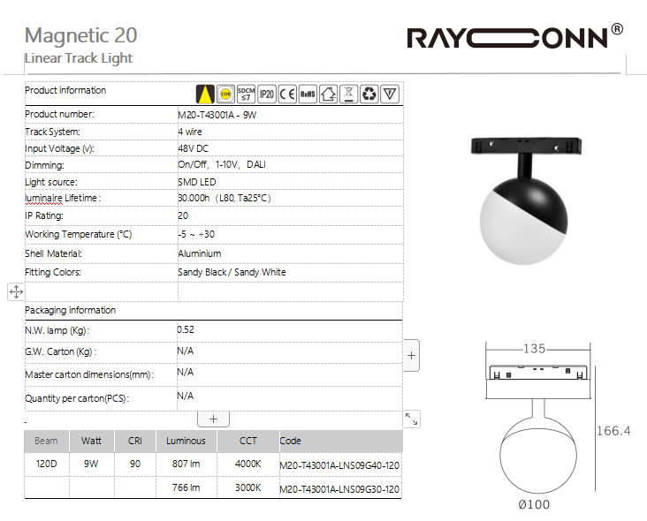Click the '4 wire' track system value
This screenshot has height=521, width=647.
tap(190, 132)
